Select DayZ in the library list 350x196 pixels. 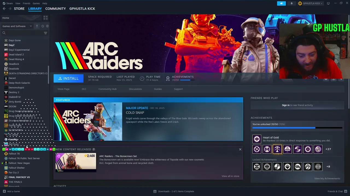[x=11, y=45]
